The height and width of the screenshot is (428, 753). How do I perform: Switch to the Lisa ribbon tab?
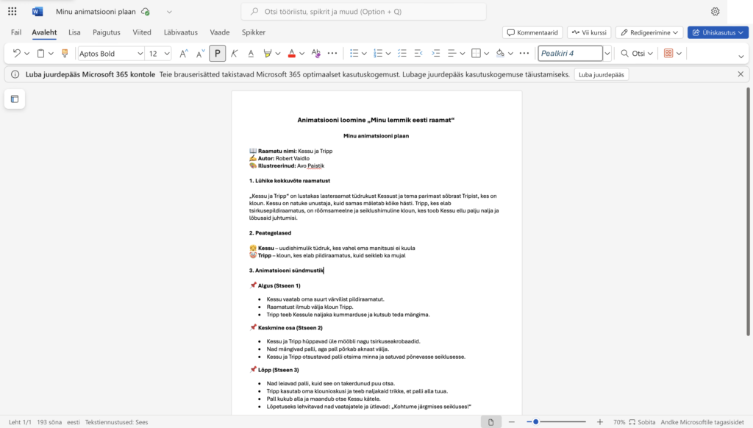(x=74, y=32)
